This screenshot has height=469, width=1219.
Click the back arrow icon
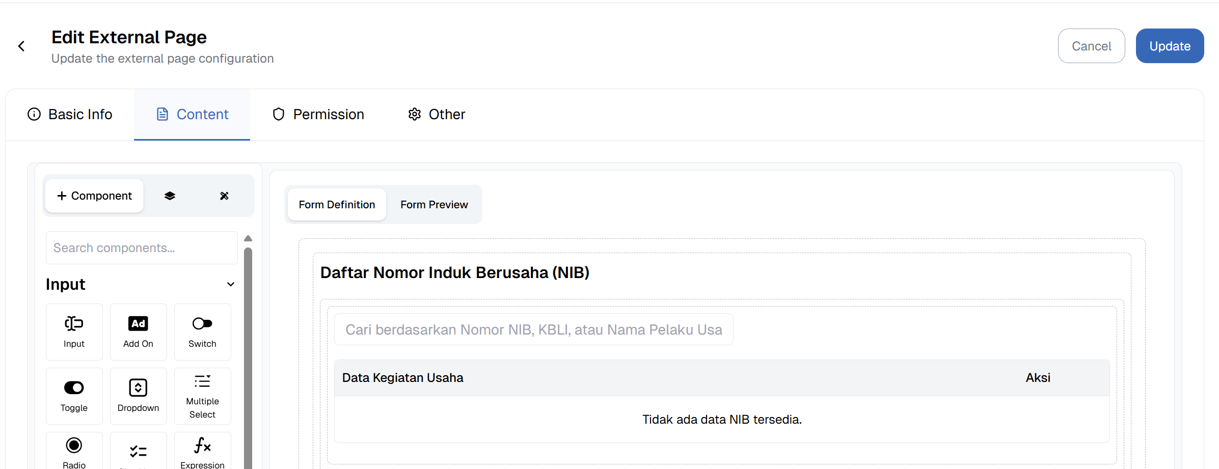click(21, 46)
